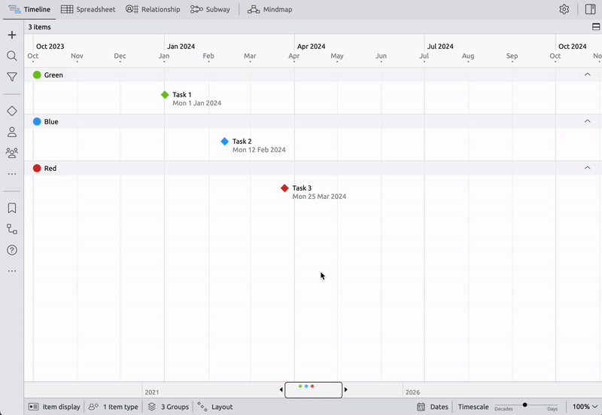602x415 pixels.
Task: Switch to the Spreadsheet view tab
Action: 88,9
